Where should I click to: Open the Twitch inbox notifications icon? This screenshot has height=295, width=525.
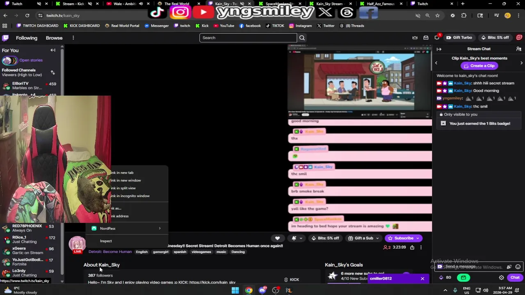(x=426, y=38)
